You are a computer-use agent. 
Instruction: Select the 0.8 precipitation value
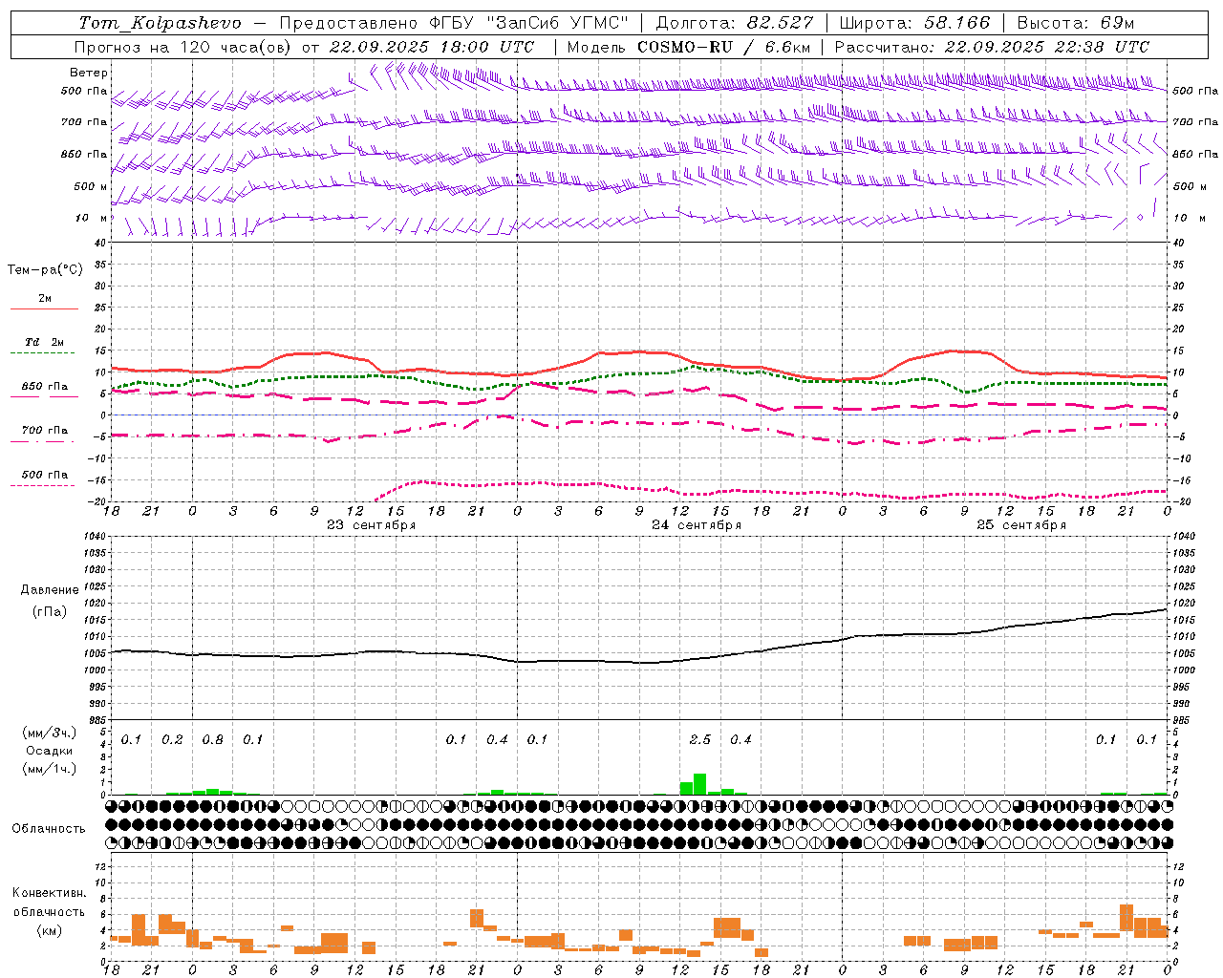coord(213,740)
